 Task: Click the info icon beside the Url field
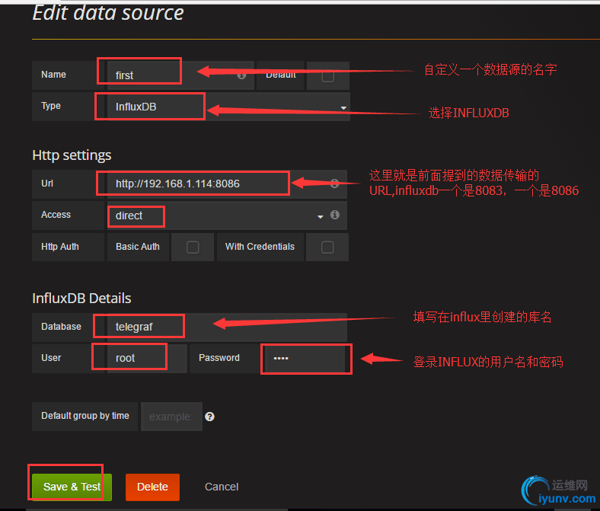tap(334, 184)
